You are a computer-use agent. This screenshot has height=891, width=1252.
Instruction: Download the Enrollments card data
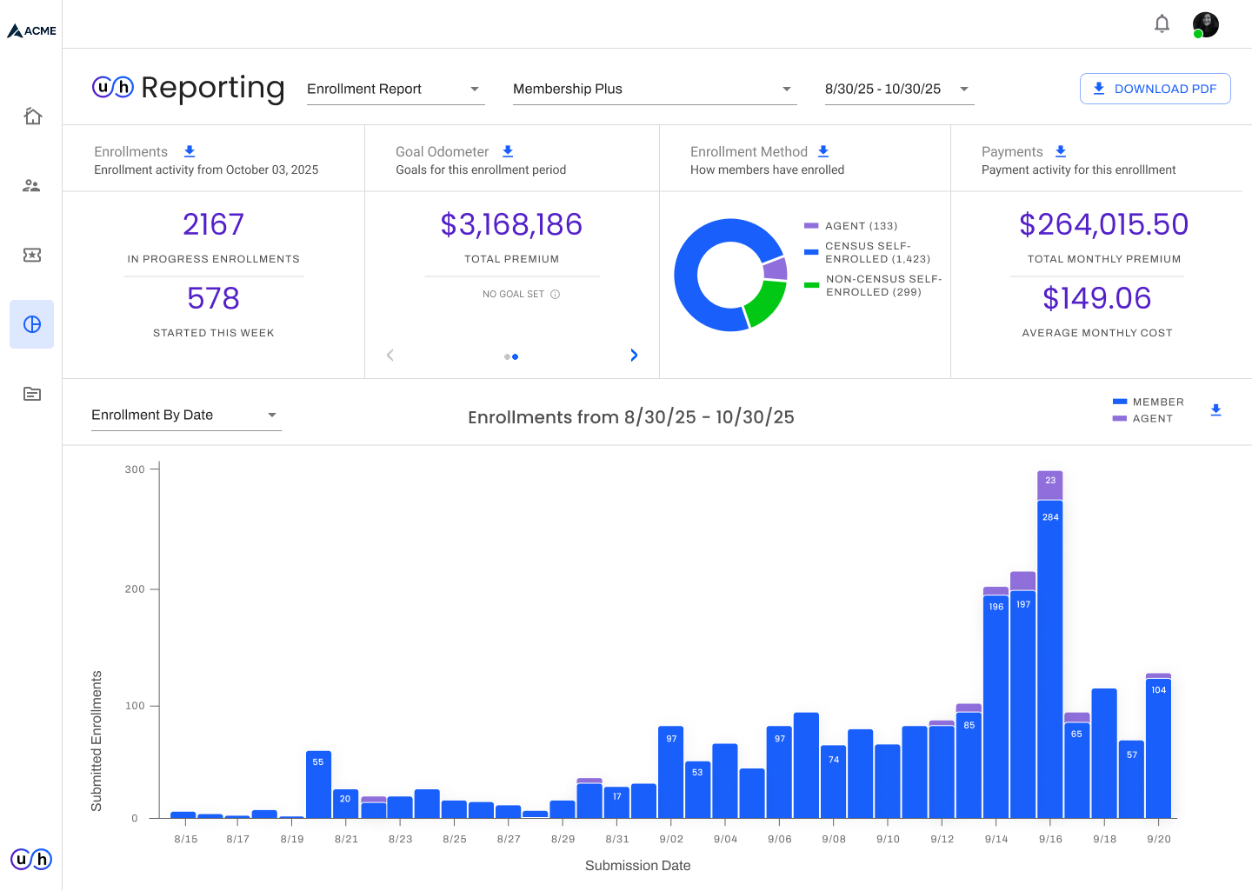pos(190,151)
